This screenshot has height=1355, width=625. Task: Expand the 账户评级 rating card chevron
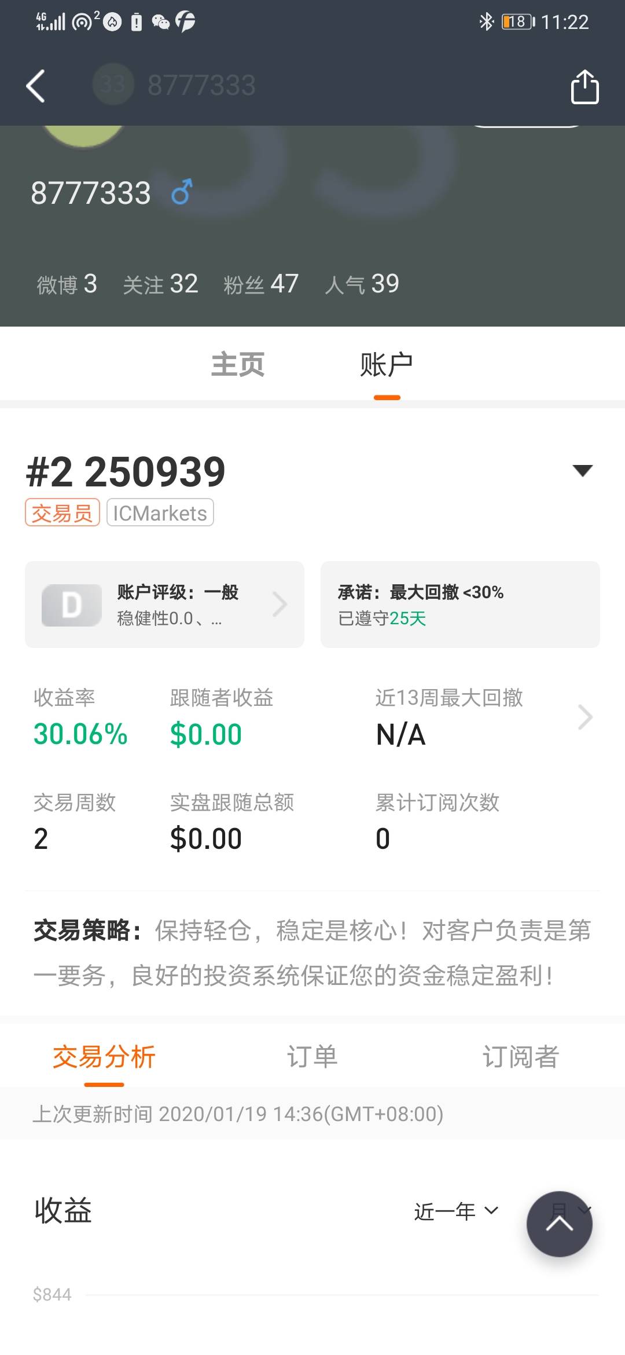click(280, 605)
